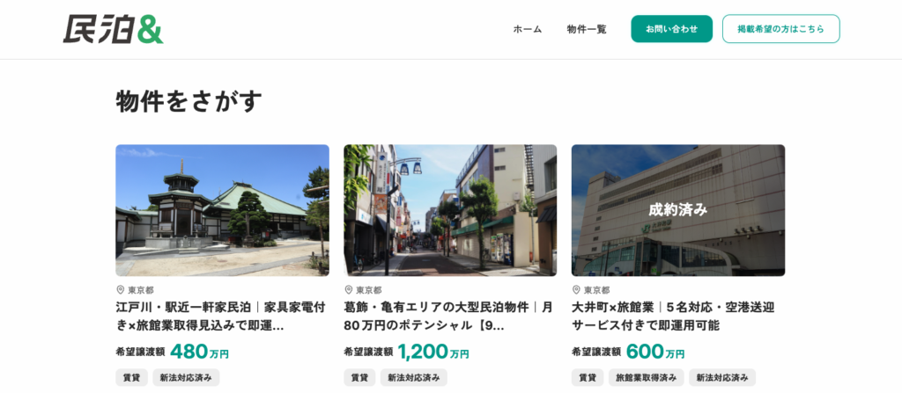Click the 600万円 price
Image resolution: width=902 pixels, height=393 pixels.
[655, 351]
